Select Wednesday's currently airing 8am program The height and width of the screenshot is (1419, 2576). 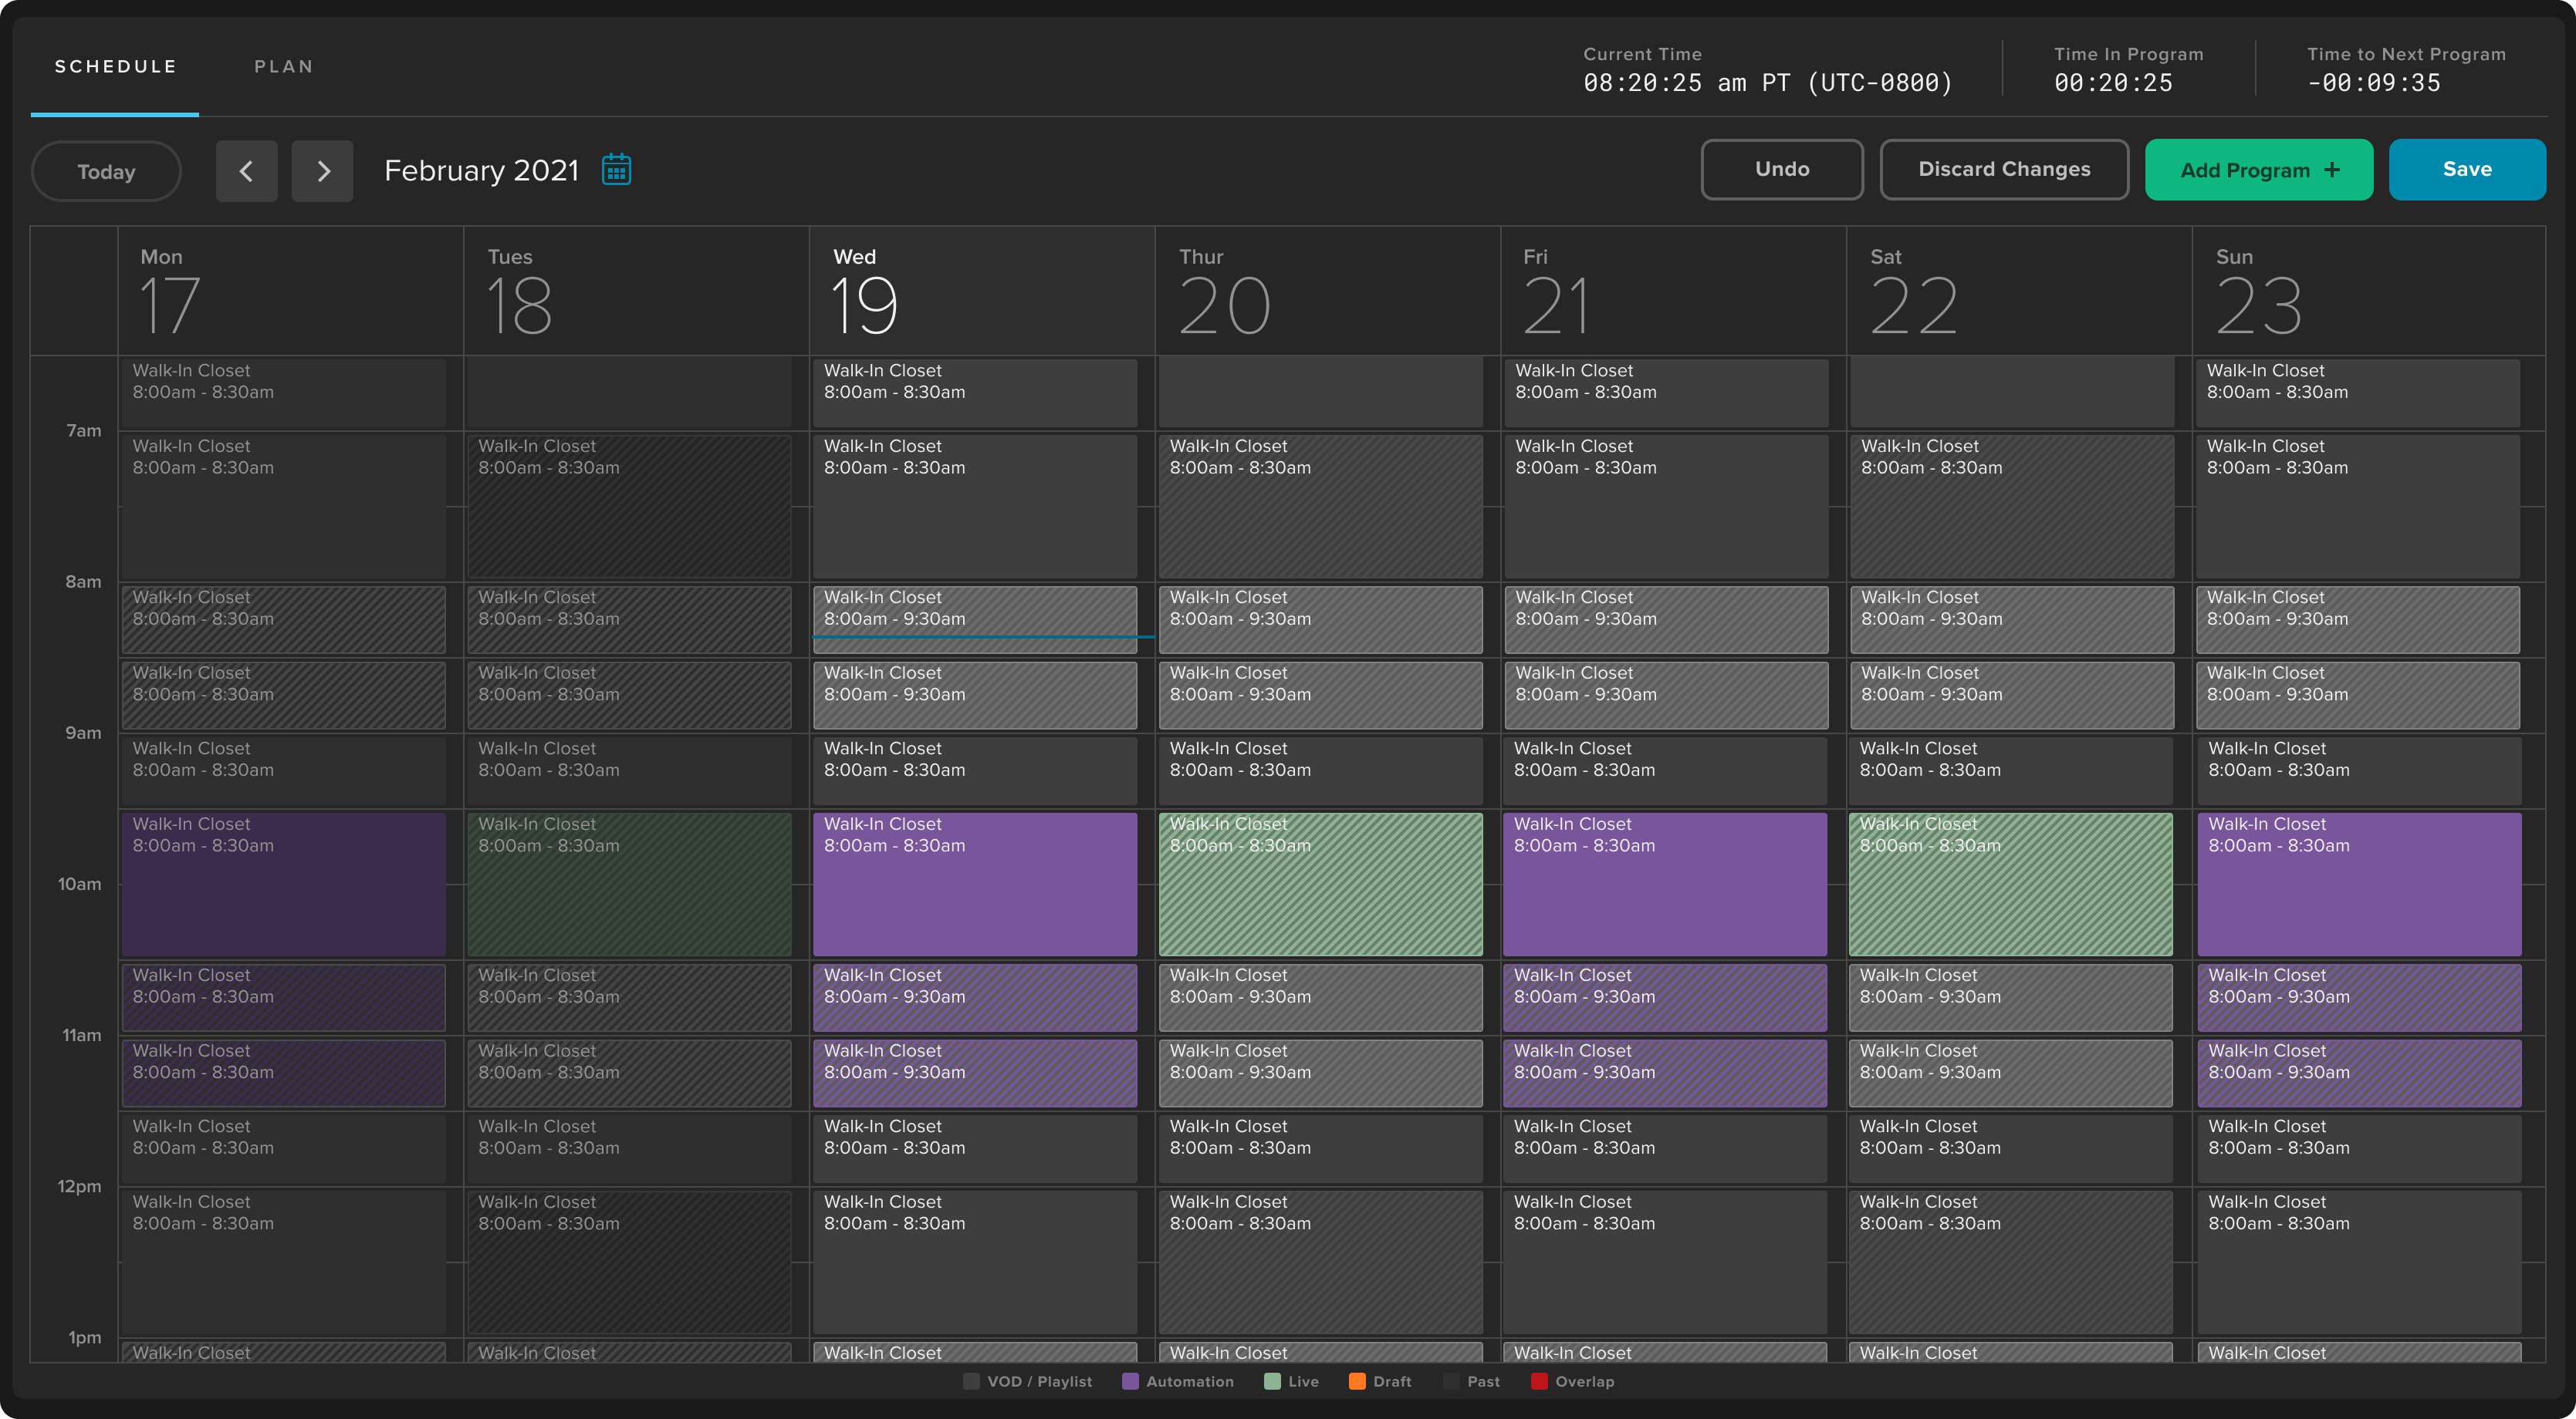[x=975, y=619]
